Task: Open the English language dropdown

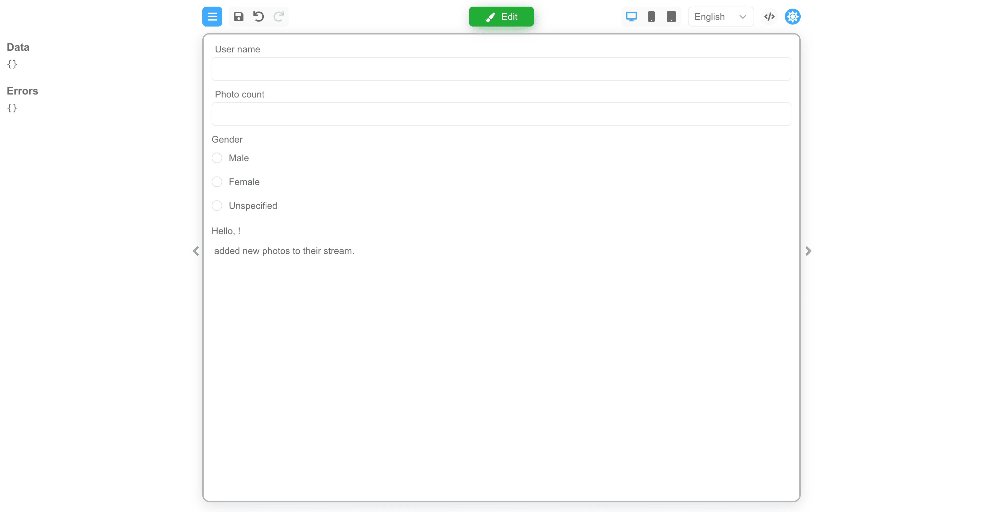Action: (720, 17)
